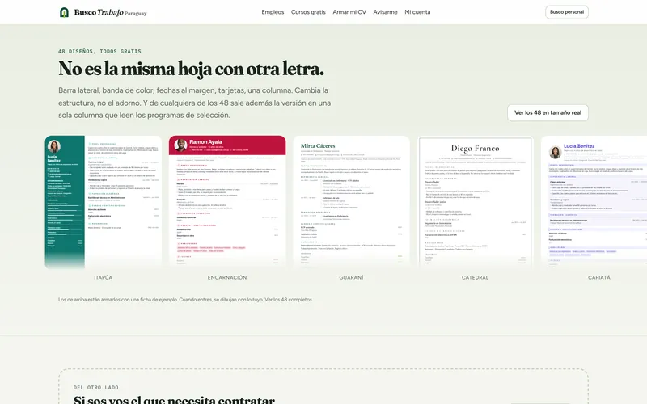Click the ITAPÚA template label

(x=104, y=277)
